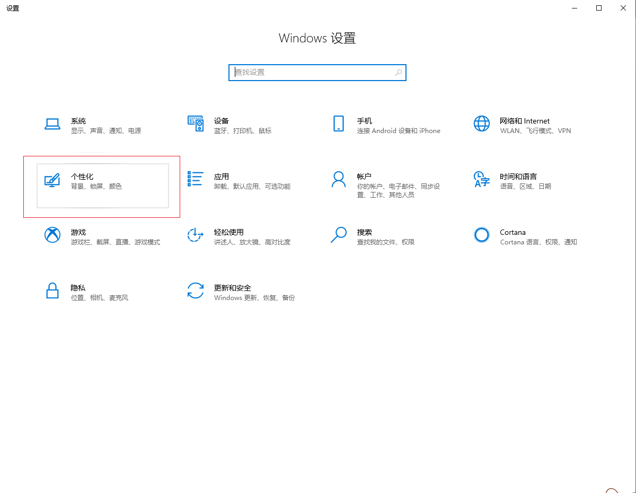Click the padlock icon for 隐私

pos(52,290)
